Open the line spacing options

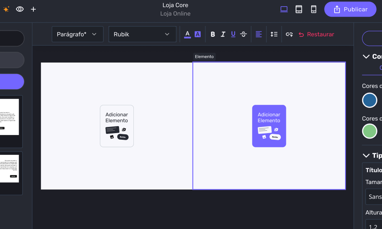[x=274, y=34]
